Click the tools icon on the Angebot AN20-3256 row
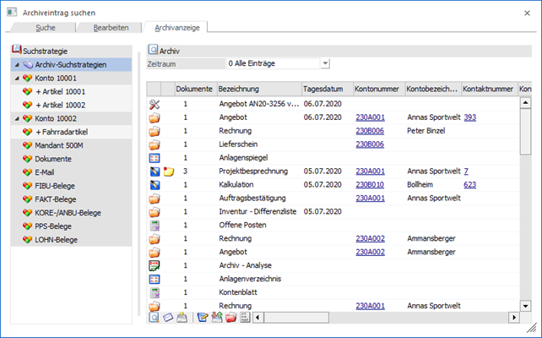 [154, 104]
